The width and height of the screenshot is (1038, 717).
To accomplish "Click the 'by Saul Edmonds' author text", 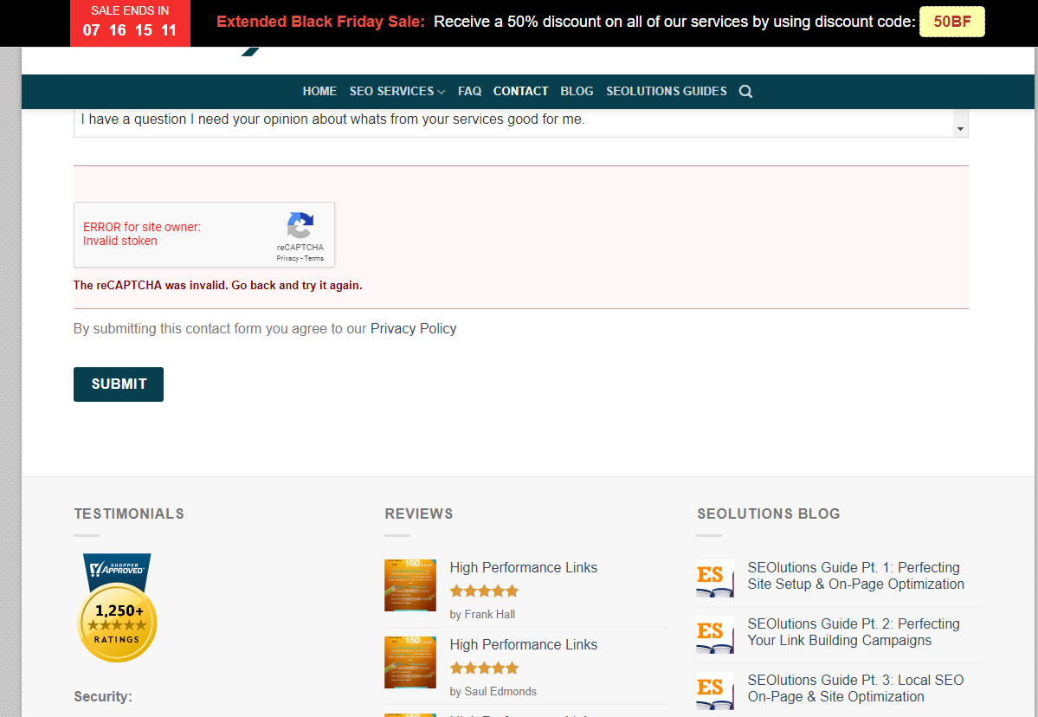I will pyautogui.click(x=493, y=691).
